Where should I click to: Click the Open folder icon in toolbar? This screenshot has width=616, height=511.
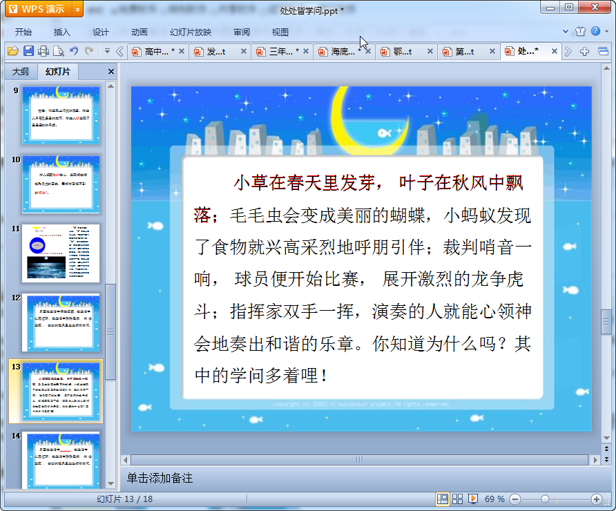pyautogui.click(x=12, y=51)
